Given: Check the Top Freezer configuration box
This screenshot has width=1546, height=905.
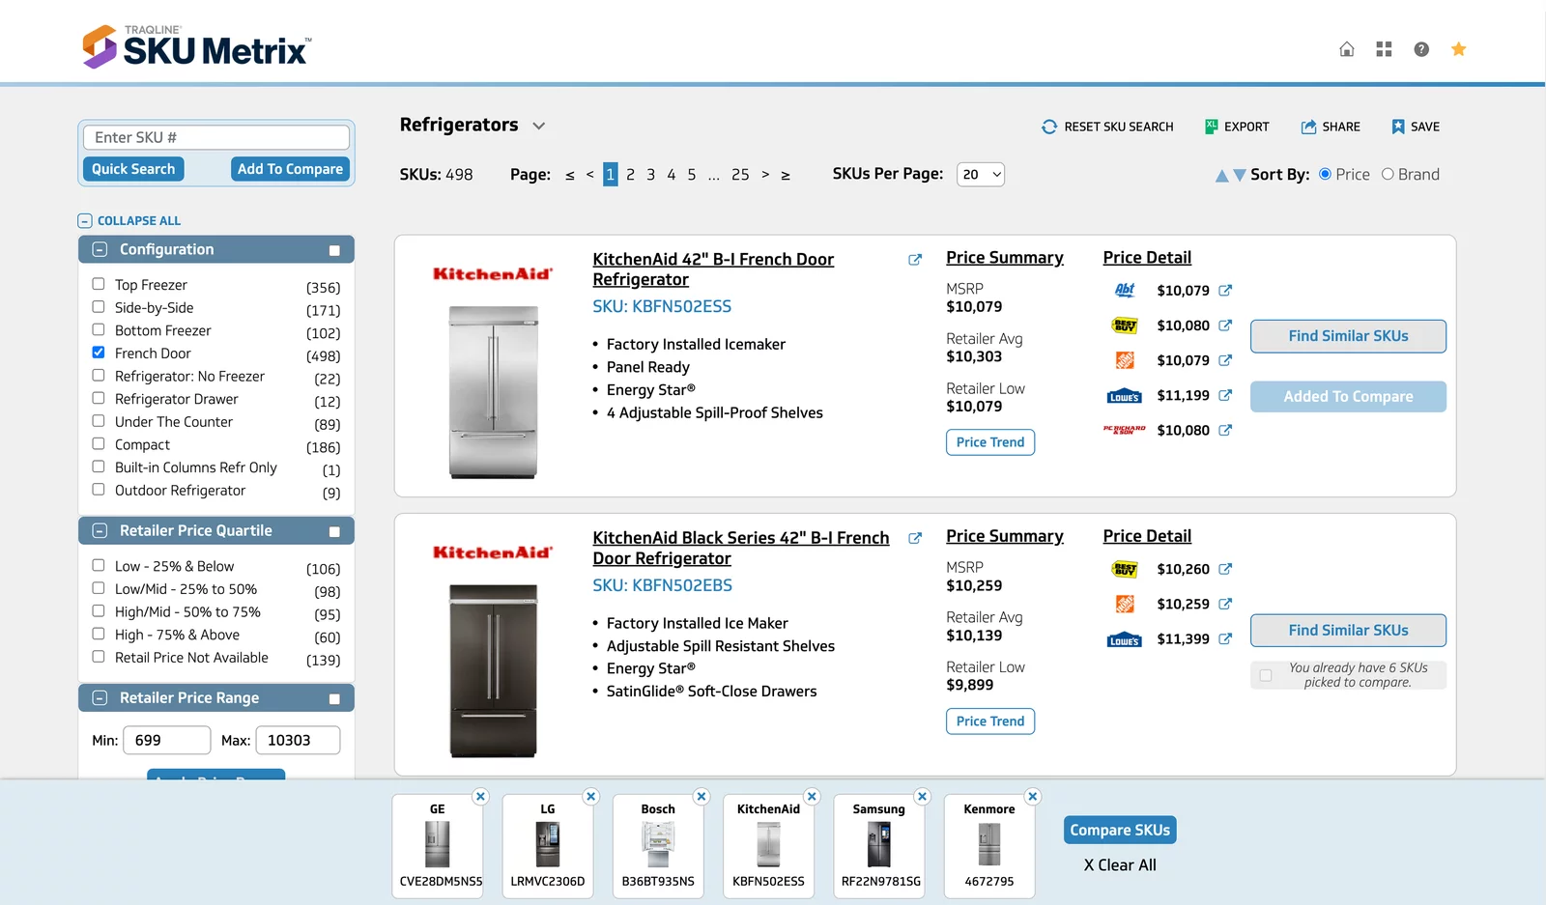Looking at the screenshot, I should click(99, 284).
